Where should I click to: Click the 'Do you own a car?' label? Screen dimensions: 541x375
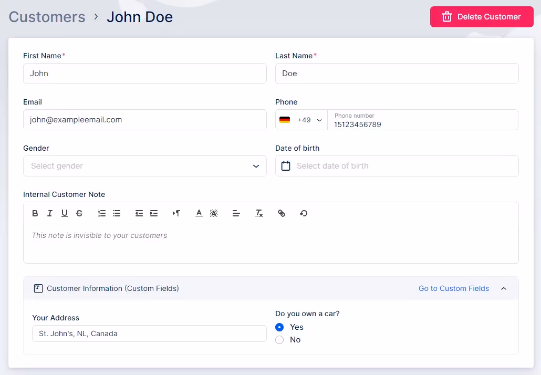tap(307, 314)
